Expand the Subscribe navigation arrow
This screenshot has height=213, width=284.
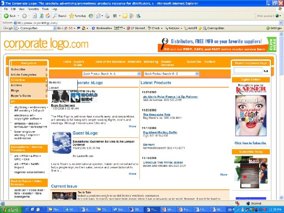click(x=47, y=69)
